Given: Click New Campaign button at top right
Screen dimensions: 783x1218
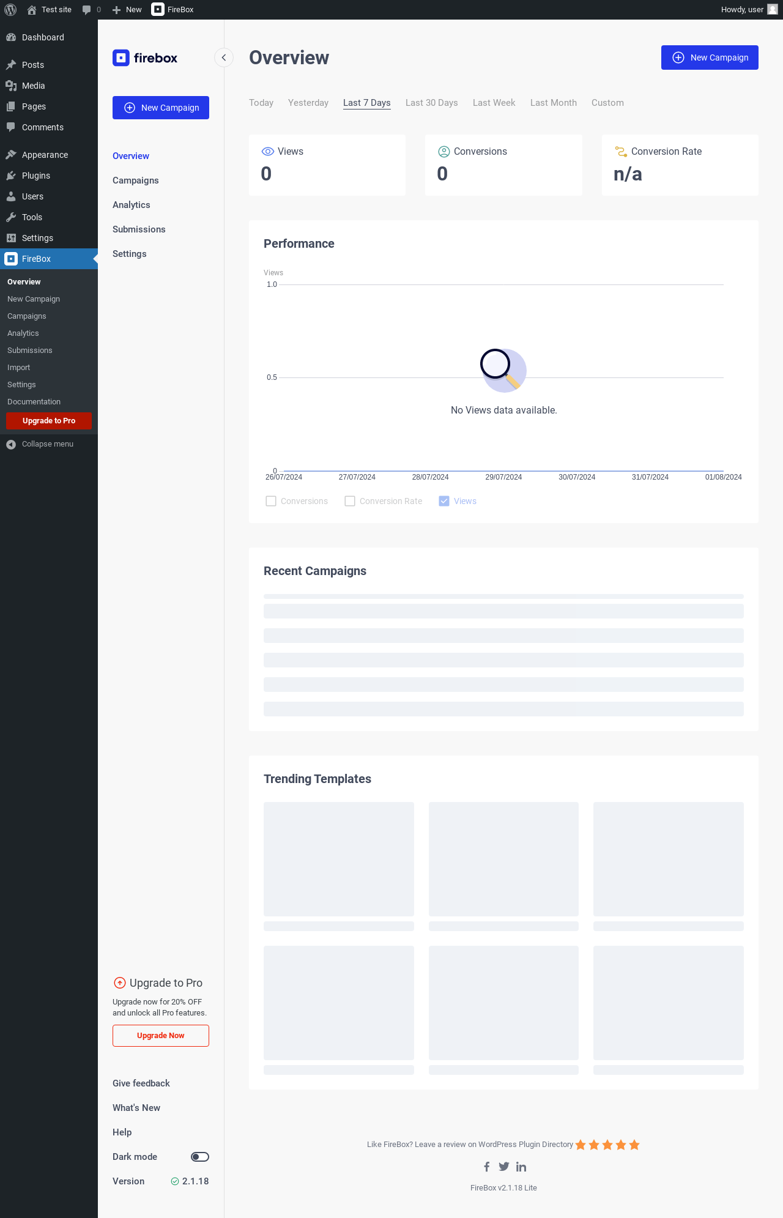Looking at the screenshot, I should [x=710, y=58].
